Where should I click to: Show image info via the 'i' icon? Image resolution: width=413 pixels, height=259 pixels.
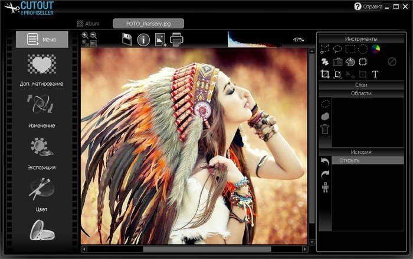pyautogui.click(x=143, y=40)
